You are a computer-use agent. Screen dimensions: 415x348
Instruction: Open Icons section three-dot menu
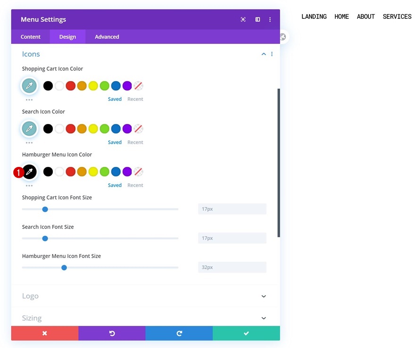[272, 54]
